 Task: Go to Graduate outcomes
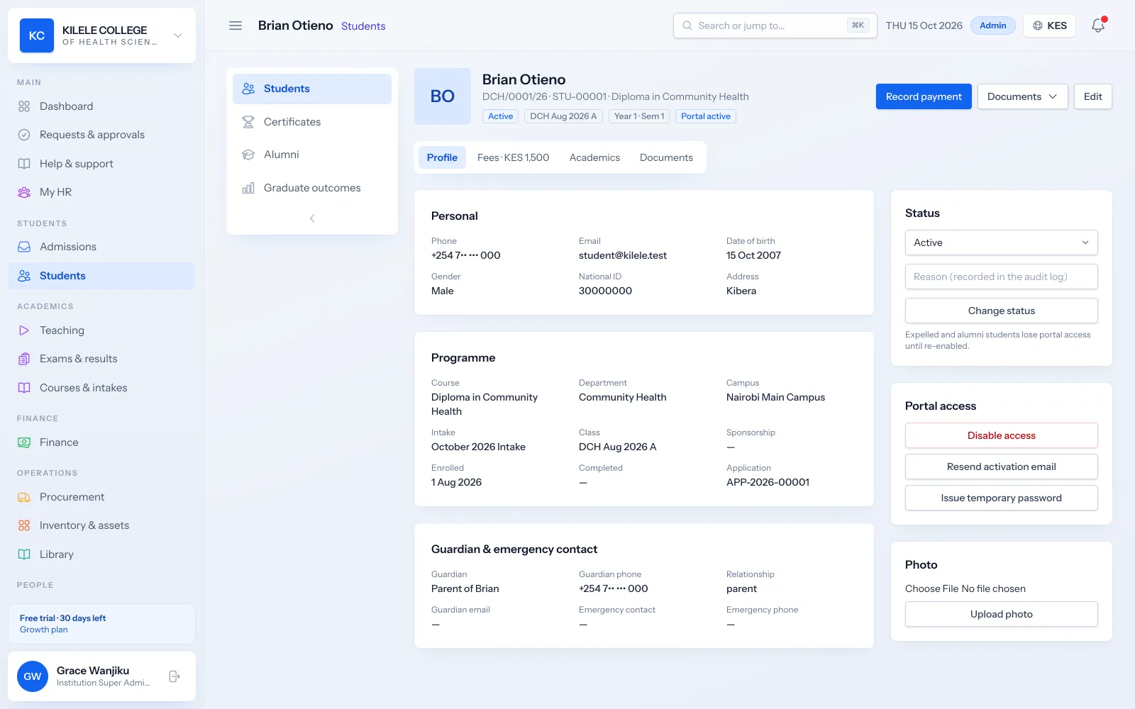(312, 188)
